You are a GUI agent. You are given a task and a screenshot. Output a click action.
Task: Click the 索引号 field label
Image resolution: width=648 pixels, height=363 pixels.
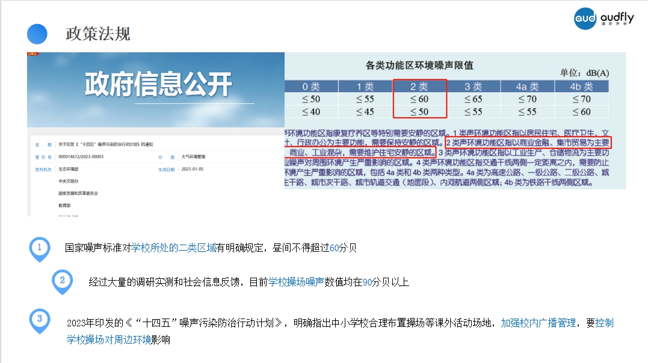tap(43, 157)
